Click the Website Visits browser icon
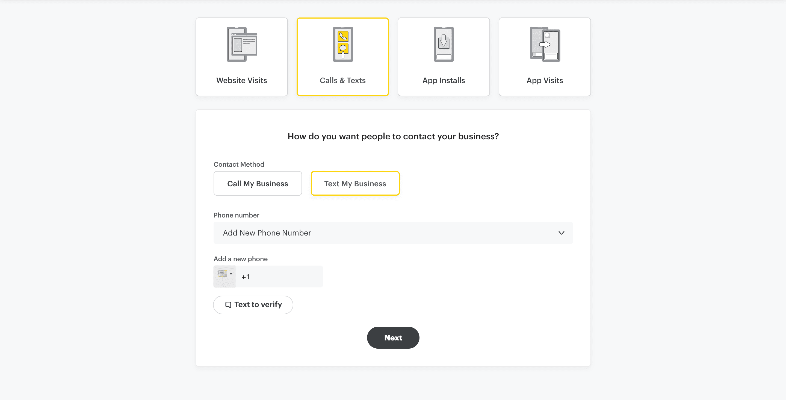 tap(242, 44)
